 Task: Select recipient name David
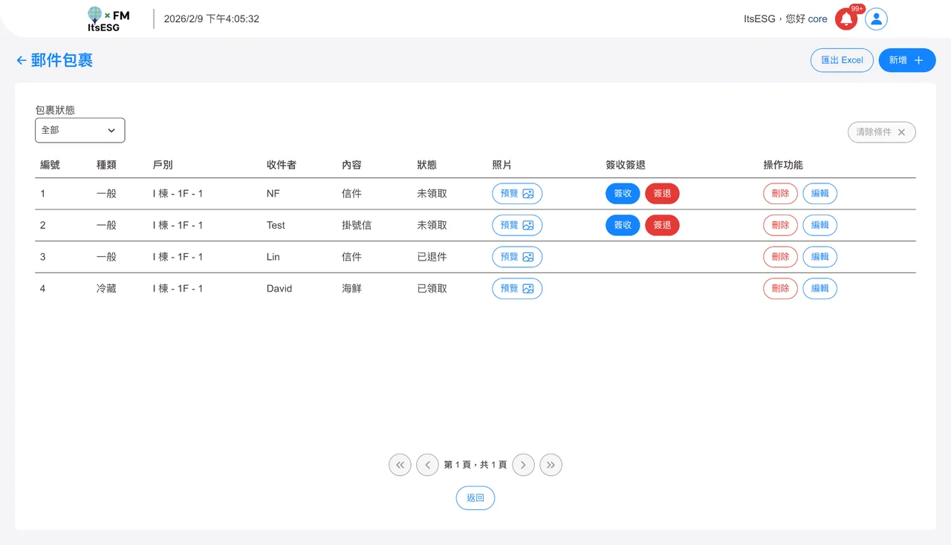point(279,288)
